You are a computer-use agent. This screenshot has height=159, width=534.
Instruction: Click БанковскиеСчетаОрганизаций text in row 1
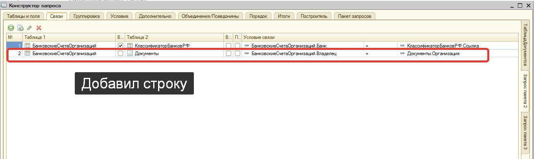coord(64,46)
